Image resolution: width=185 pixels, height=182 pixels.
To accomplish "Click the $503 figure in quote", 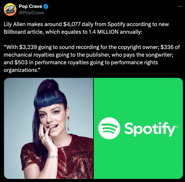I will click(x=21, y=62).
